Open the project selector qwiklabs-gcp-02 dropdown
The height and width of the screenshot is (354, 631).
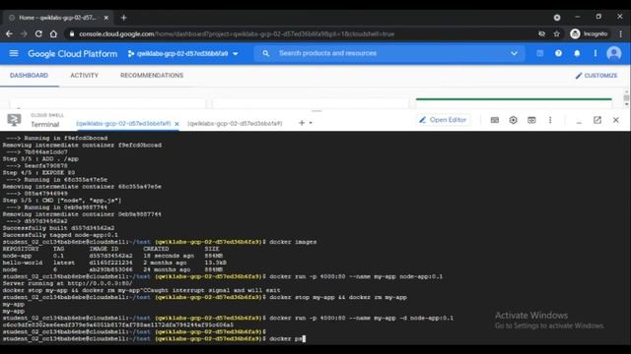[x=183, y=54]
